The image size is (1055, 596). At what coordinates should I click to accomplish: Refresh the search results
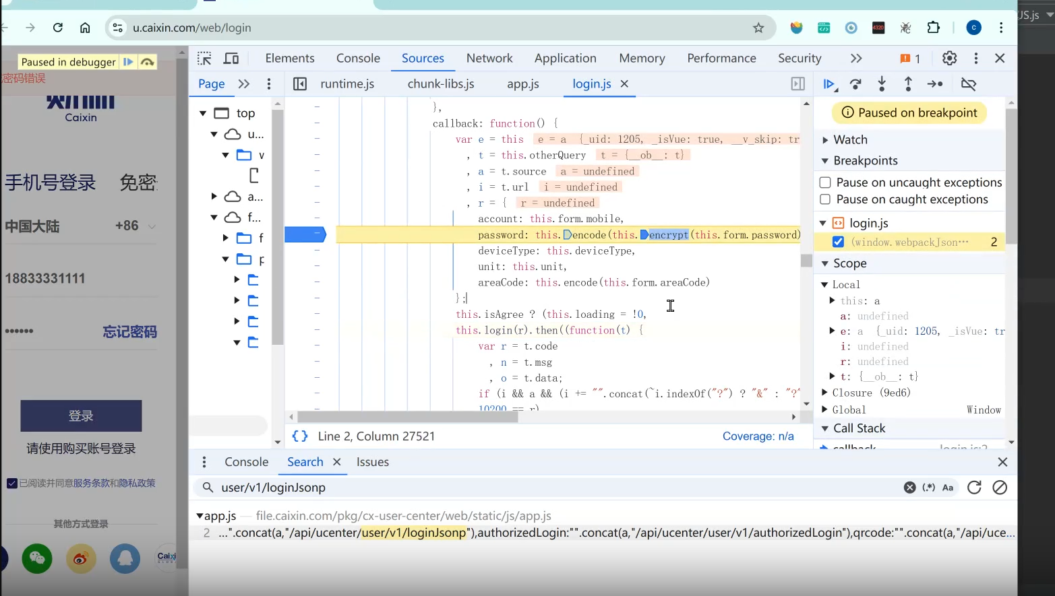pos(974,488)
